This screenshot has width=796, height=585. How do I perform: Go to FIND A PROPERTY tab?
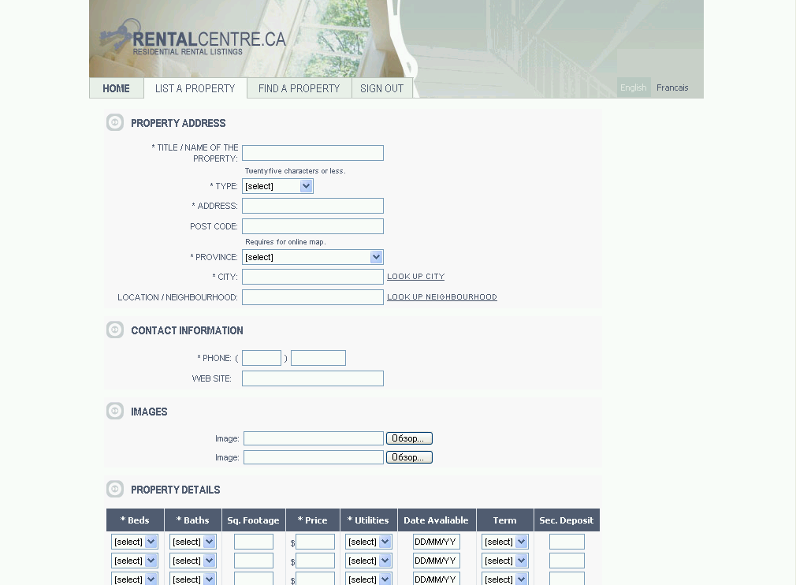click(x=299, y=88)
